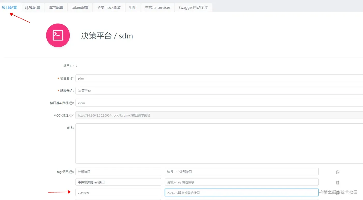Focus the empty 请输入tag 描述信息 field
The width and height of the screenshot is (363, 200).
[x=242, y=182]
